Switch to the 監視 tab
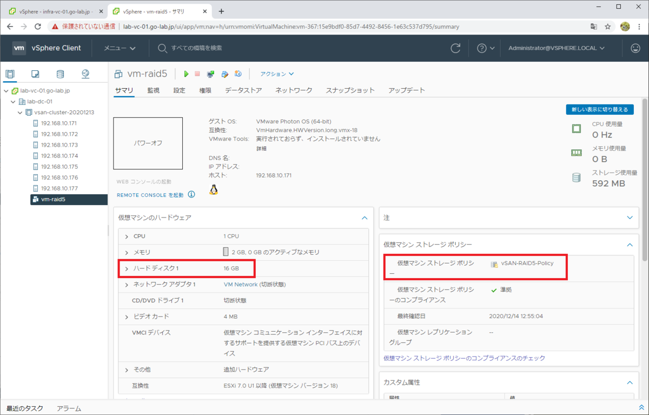The height and width of the screenshot is (415, 649). pos(153,90)
